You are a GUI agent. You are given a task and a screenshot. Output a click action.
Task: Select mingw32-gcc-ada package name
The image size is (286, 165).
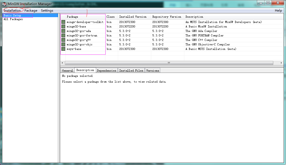coord(79,31)
